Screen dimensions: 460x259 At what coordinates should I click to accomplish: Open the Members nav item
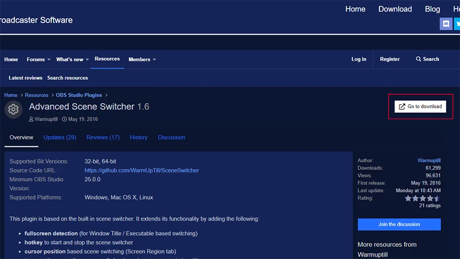pos(139,59)
